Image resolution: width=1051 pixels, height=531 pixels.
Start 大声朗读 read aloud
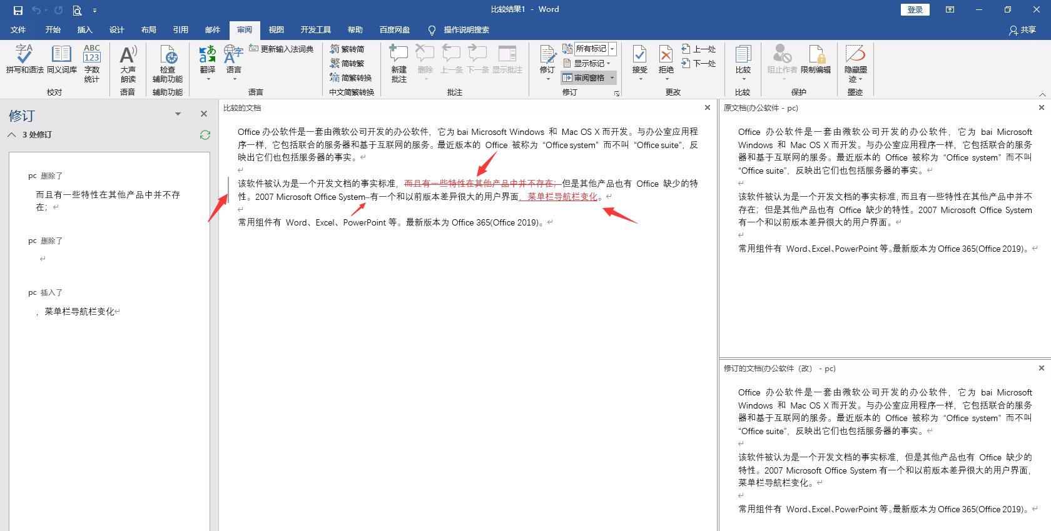click(x=128, y=62)
